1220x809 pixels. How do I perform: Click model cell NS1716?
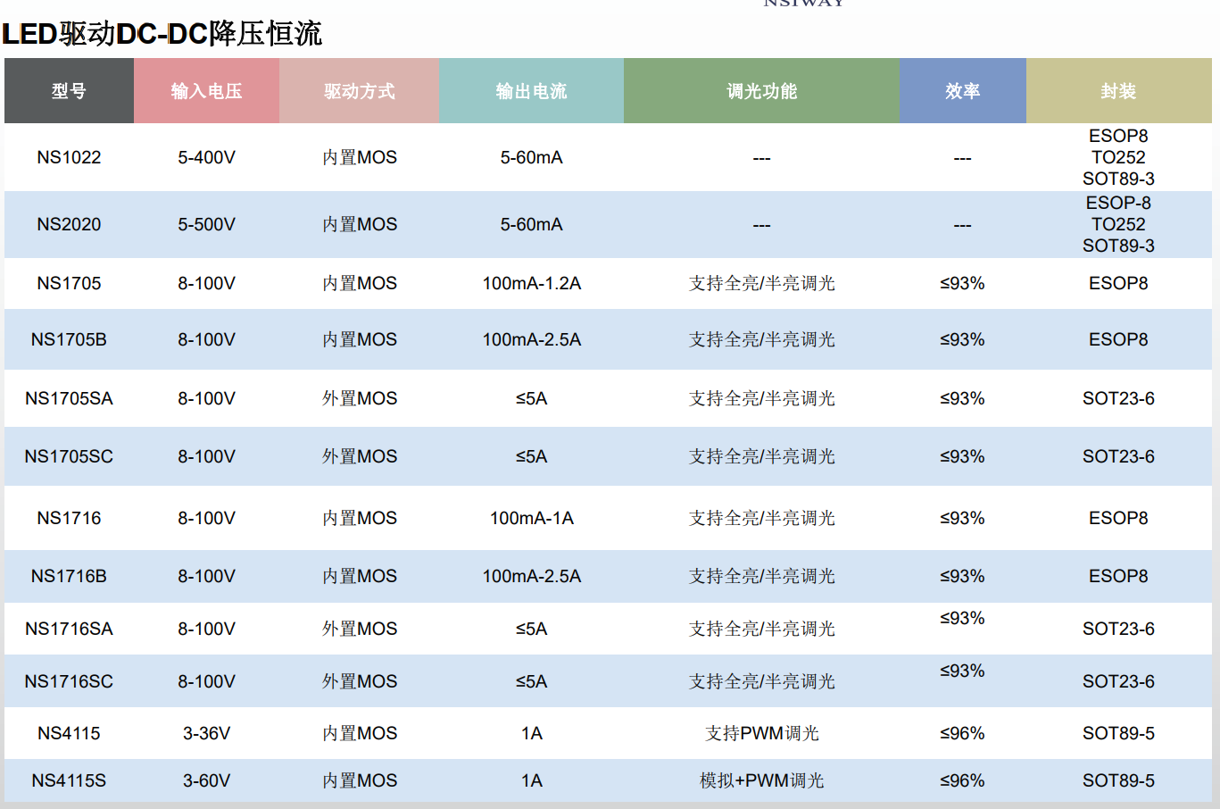click(69, 518)
